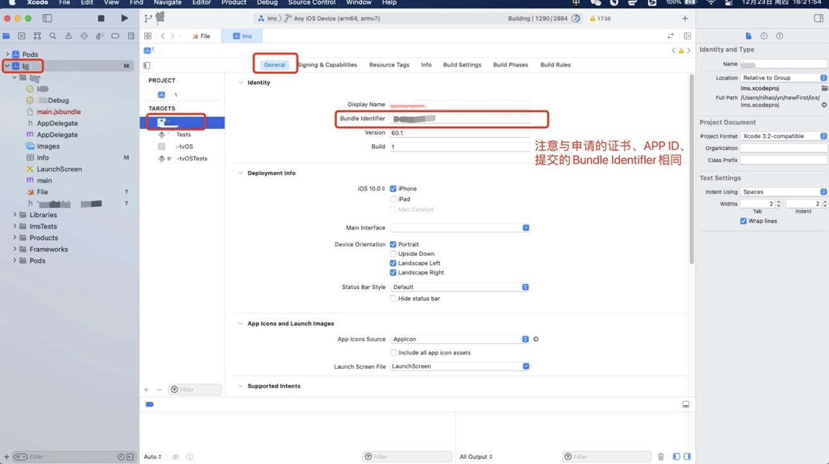Toggle editor review swap arrows icon
Viewport: 829px width, 464px height.
671,36
